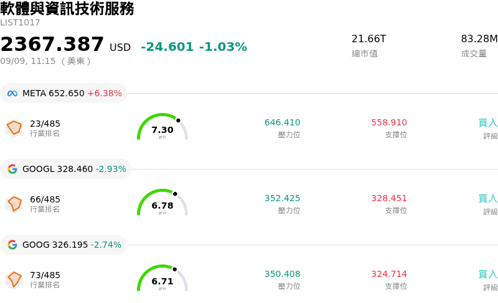Click GOOGL resistance level 352.425
This screenshot has height=303, width=498.
click(x=283, y=198)
